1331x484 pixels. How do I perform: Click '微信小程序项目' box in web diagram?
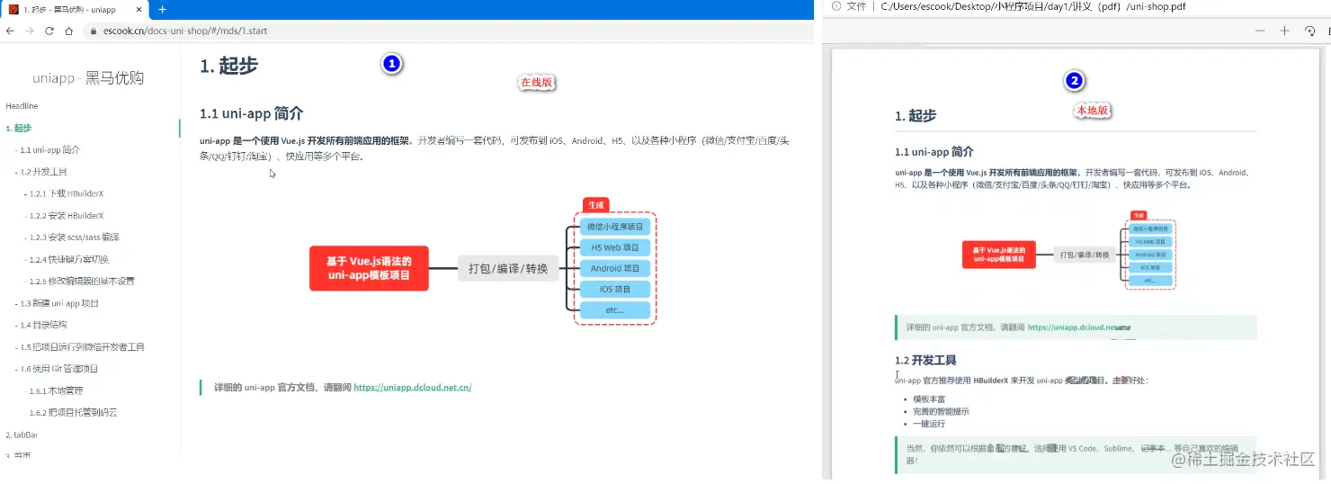pyautogui.click(x=615, y=227)
